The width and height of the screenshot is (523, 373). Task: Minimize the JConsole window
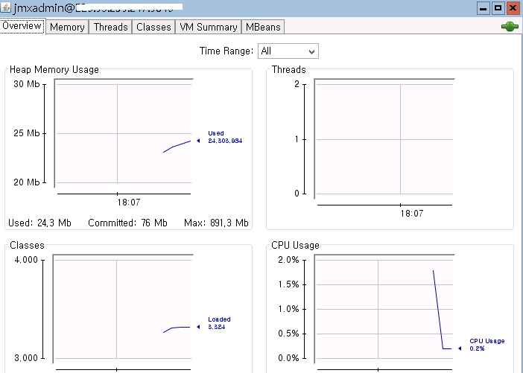pyautogui.click(x=484, y=8)
